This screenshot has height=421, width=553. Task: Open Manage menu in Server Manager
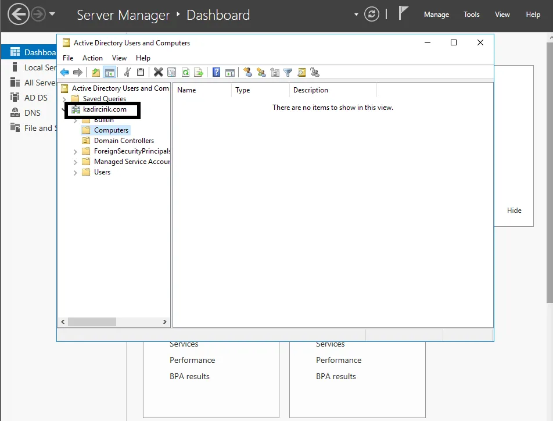tap(436, 15)
